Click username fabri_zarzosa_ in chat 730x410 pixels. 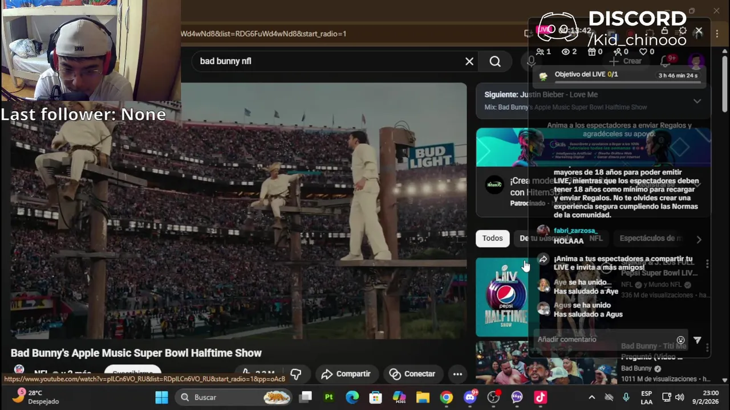[x=575, y=231]
